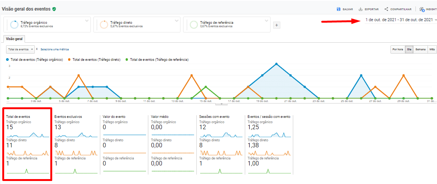Click the Compartilhar share icon
Viewport: 437px width, 184px height.
386,9
